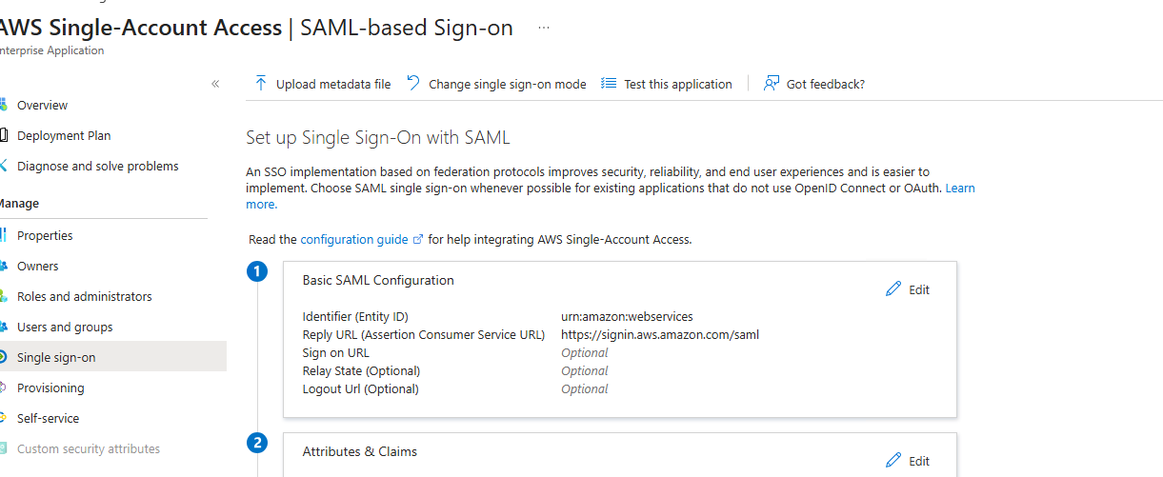1163x477 pixels.
Task: Click the Roles and administrators icon
Action: (3, 296)
